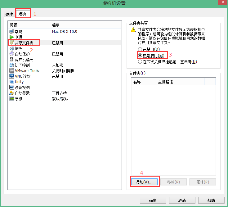Close the 虚拟机设置 dialog window
228x207 pixels.
223,2
